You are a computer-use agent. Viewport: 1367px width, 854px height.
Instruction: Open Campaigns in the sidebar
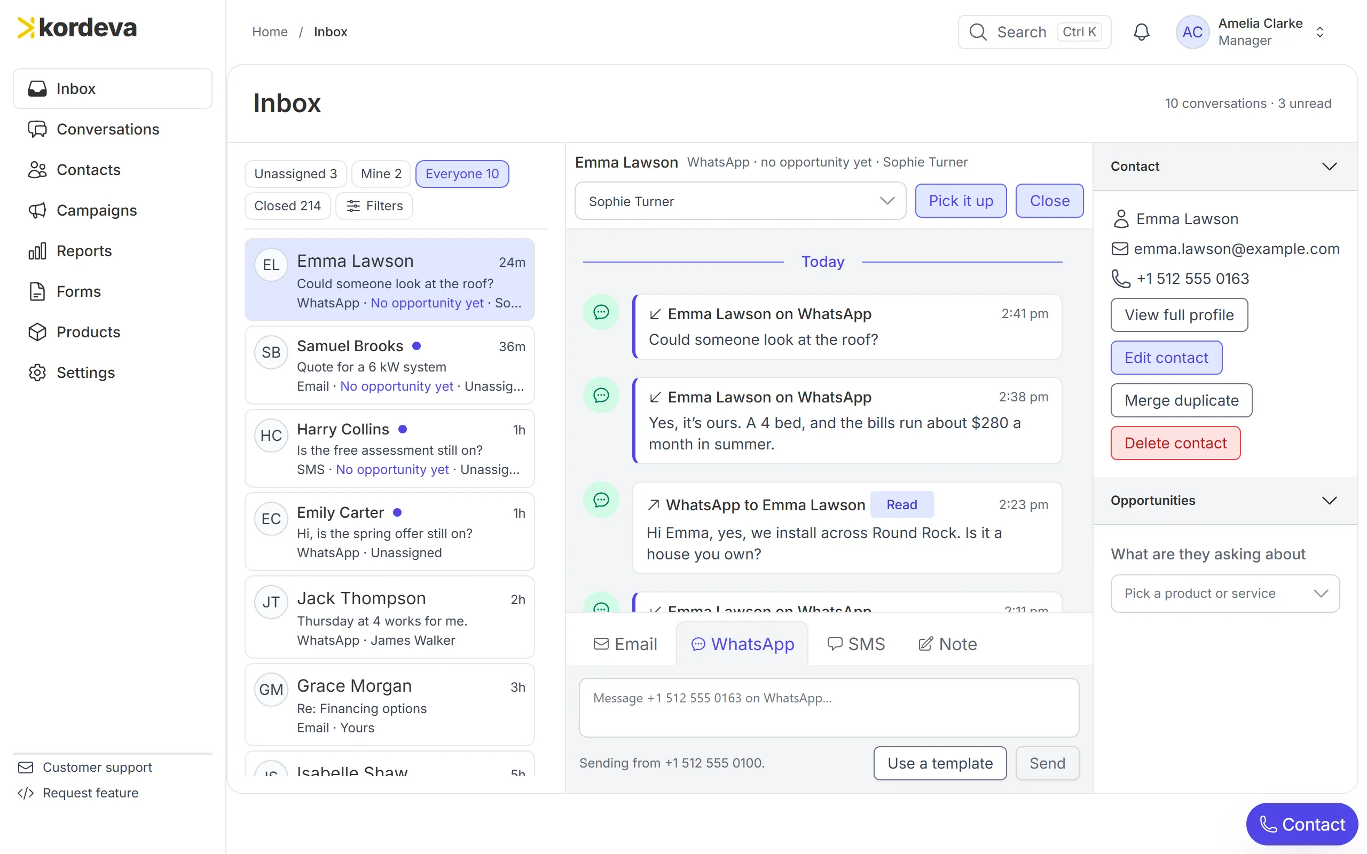[113, 210]
